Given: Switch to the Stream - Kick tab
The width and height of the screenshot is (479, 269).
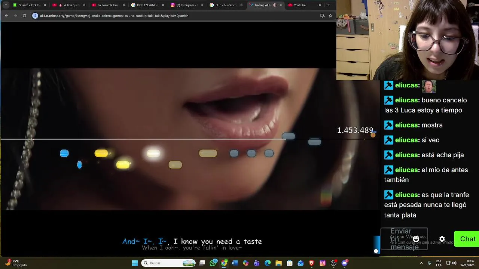Looking at the screenshot, I should (x=29, y=5).
